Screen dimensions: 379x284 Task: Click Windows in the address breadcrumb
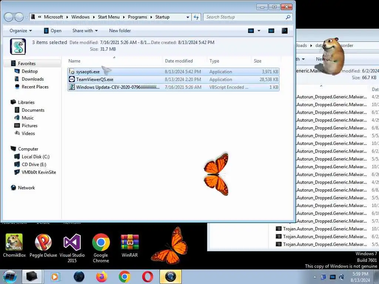coord(80,17)
